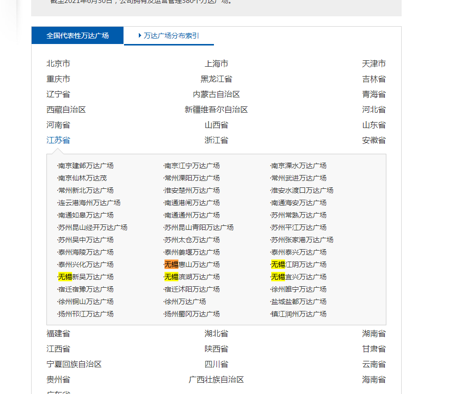Open the 万达广场分布索引 tab

coord(169,36)
